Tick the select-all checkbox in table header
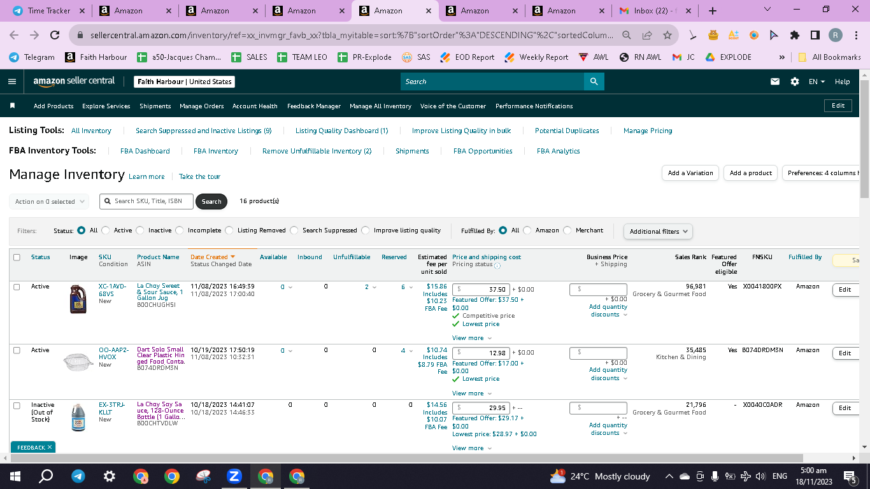 pyautogui.click(x=17, y=257)
